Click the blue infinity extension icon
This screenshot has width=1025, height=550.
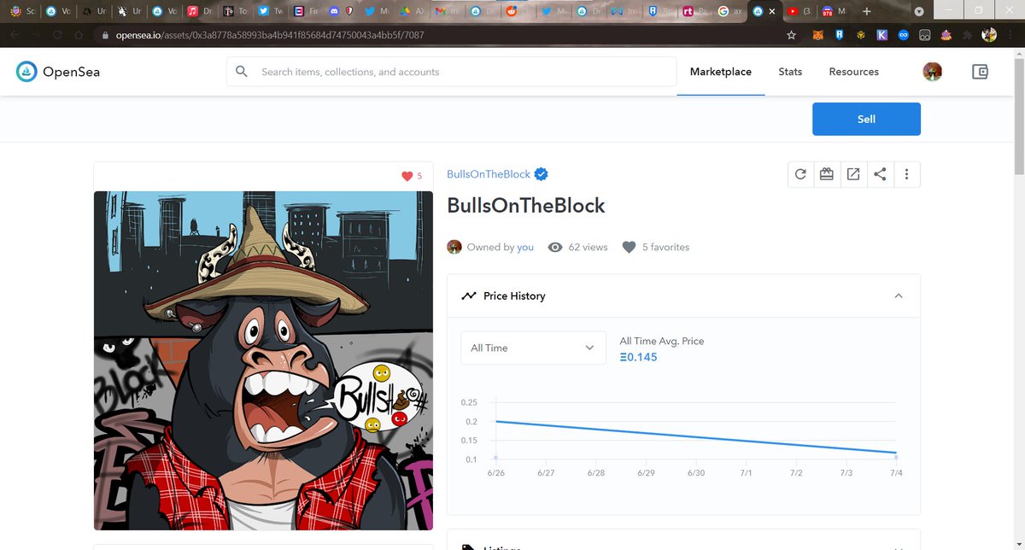[903, 35]
